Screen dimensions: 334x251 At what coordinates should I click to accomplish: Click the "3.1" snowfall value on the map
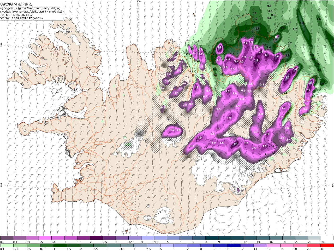(x=267, y=55)
